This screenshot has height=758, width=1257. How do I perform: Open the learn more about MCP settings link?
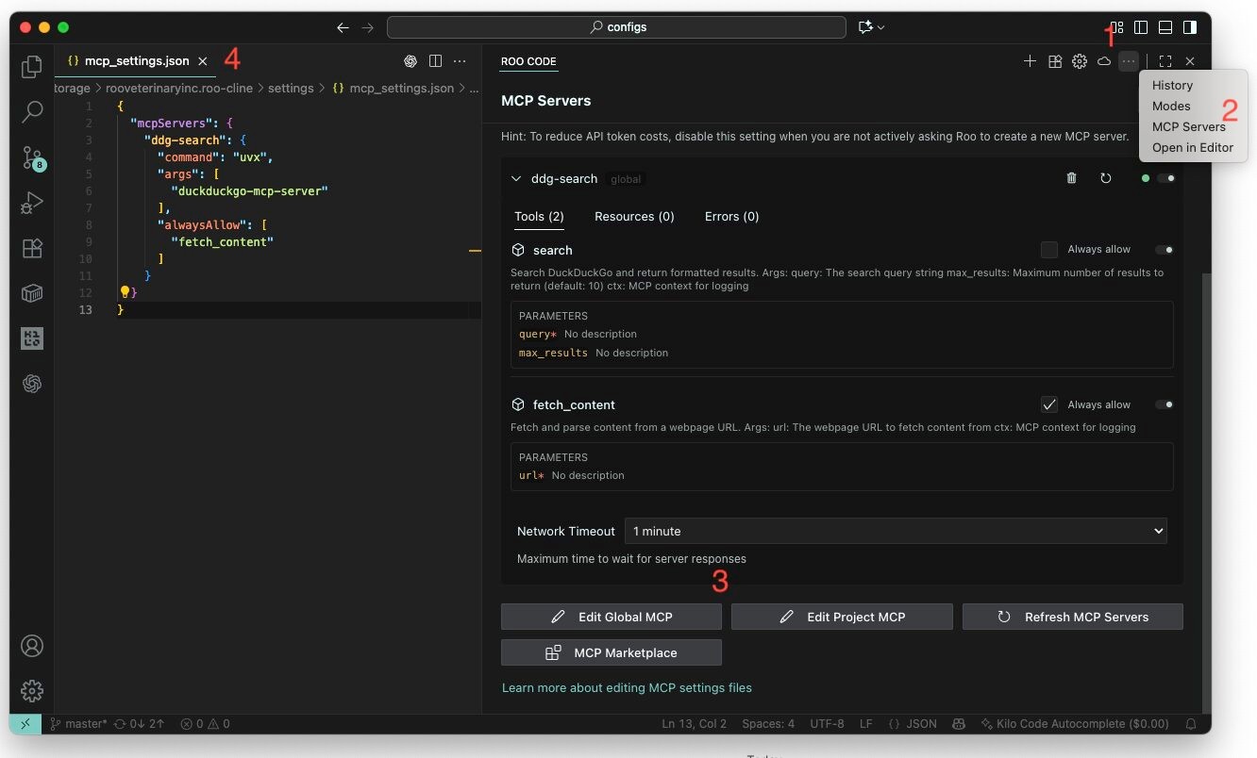click(x=627, y=687)
